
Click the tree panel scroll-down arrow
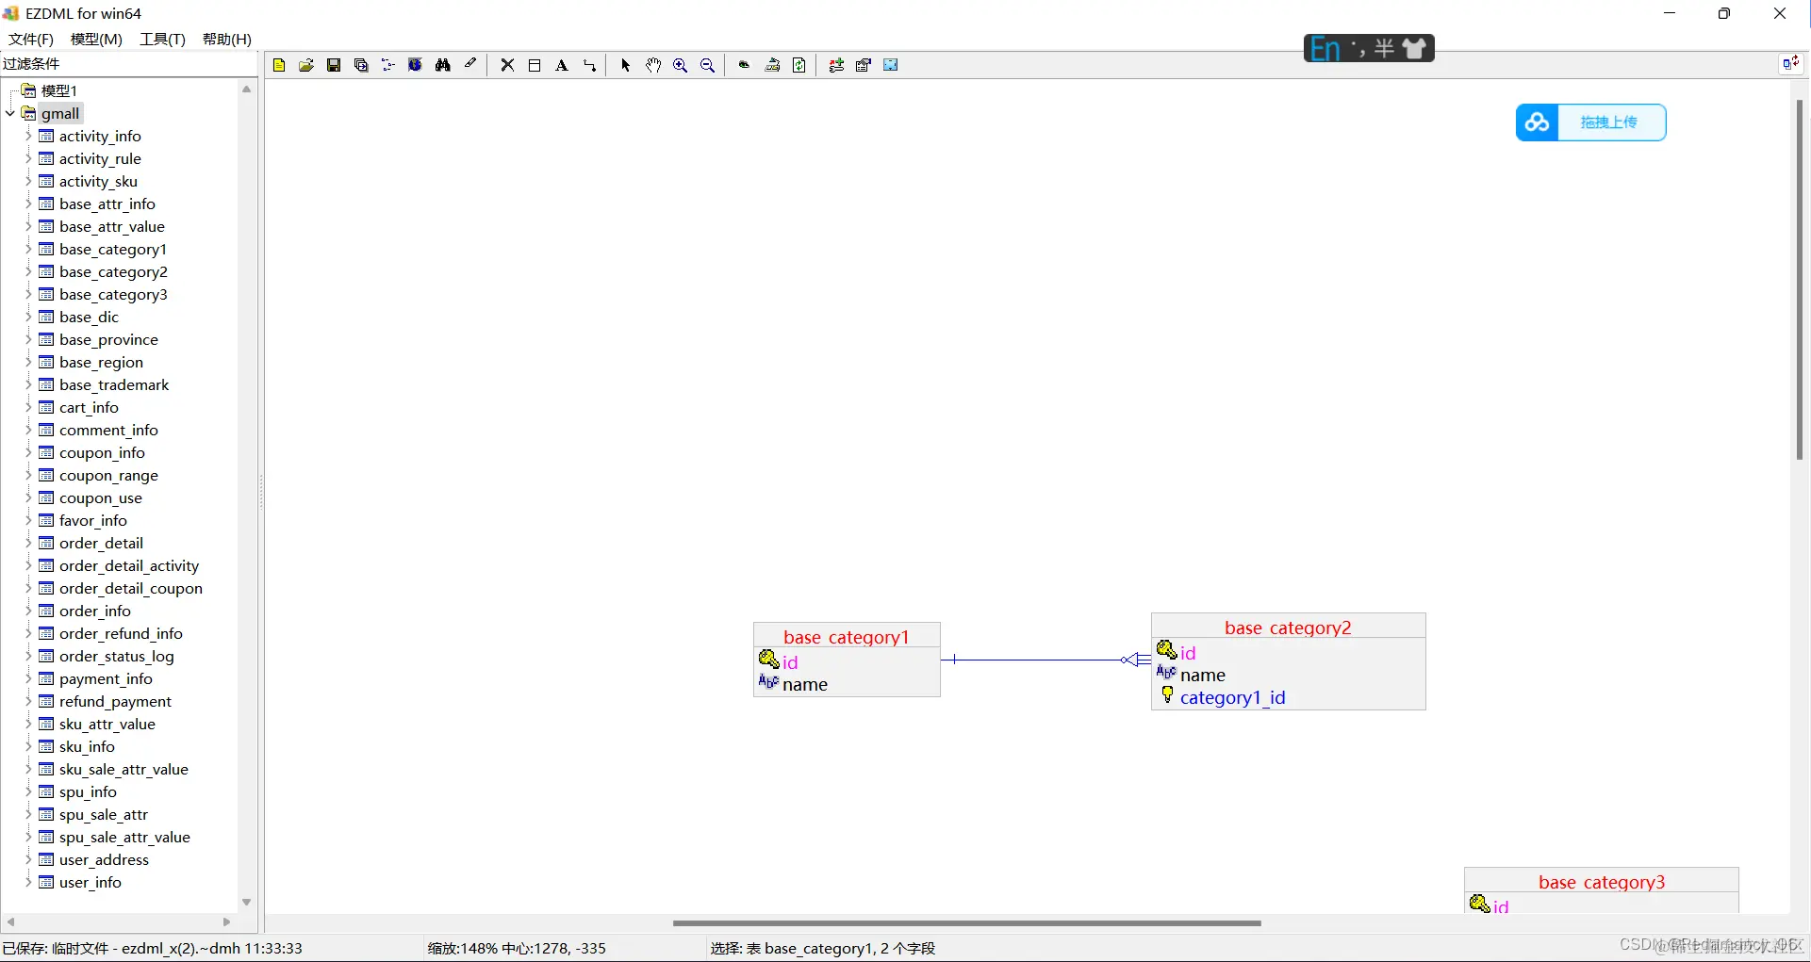tap(247, 902)
